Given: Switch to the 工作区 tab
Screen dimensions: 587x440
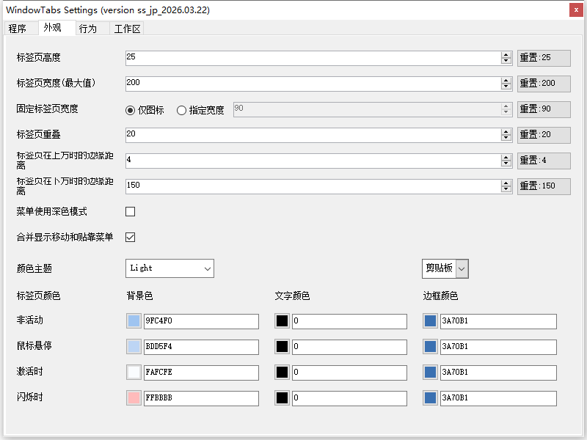Looking at the screenshot, I should point(126,28).
